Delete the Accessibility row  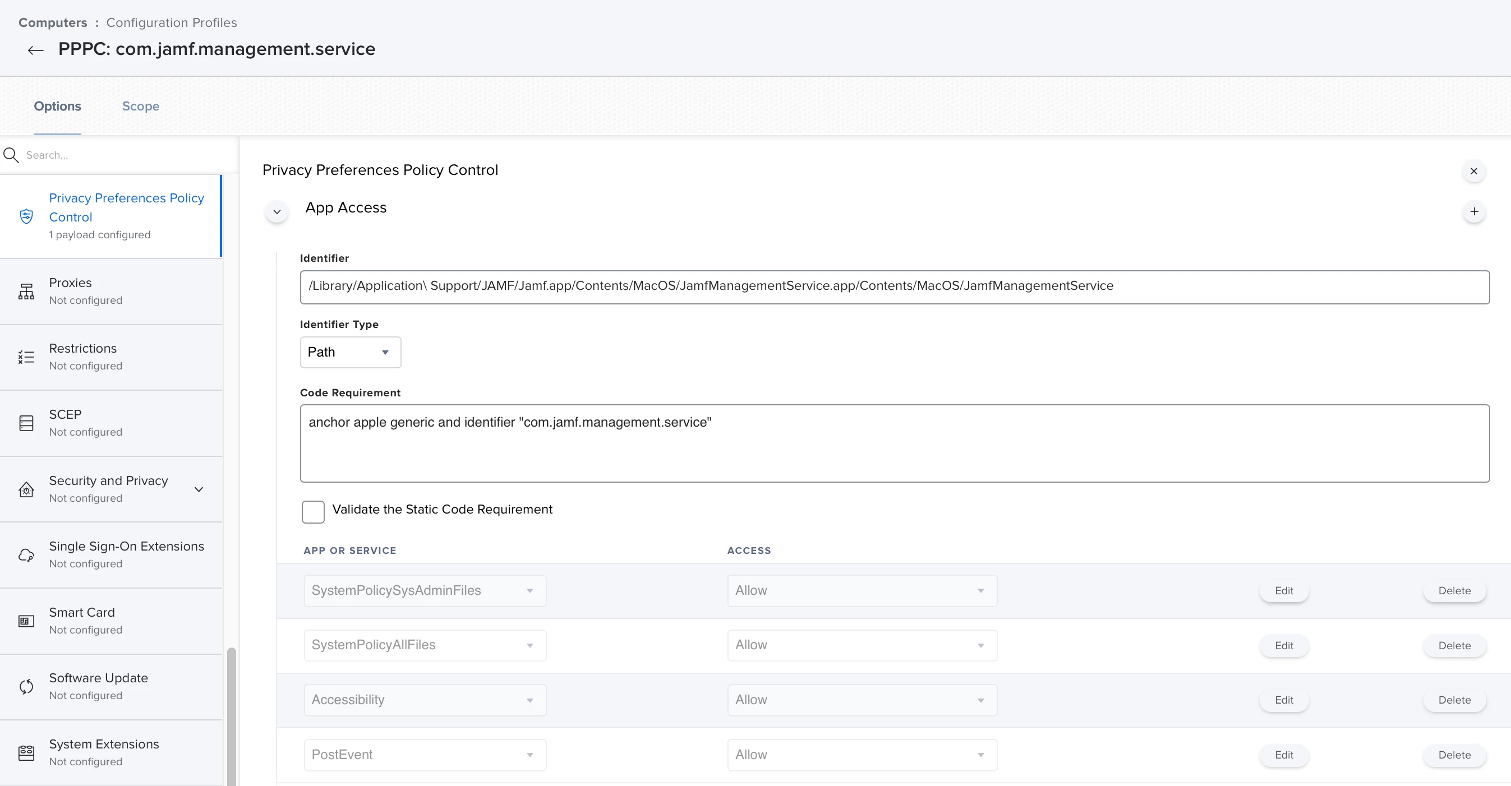click(x=1455, y=700)
